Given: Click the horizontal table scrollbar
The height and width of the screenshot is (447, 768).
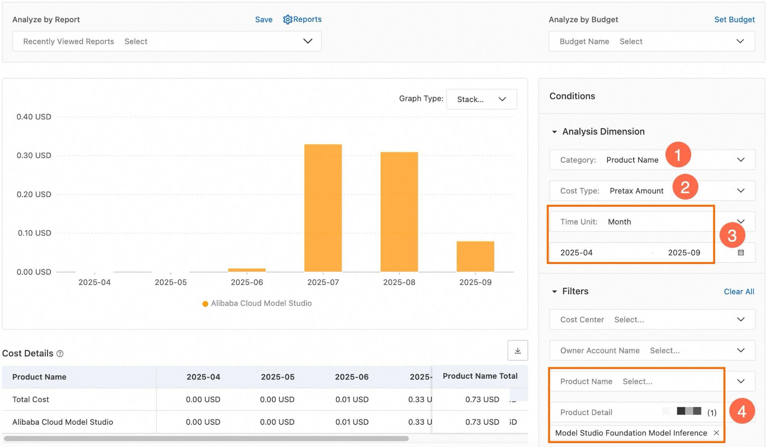Looking at the screenshot, I should click(206, 438).
